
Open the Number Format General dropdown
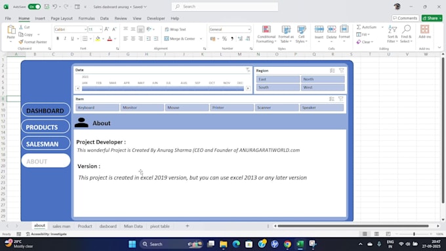(x=249, y=29)
